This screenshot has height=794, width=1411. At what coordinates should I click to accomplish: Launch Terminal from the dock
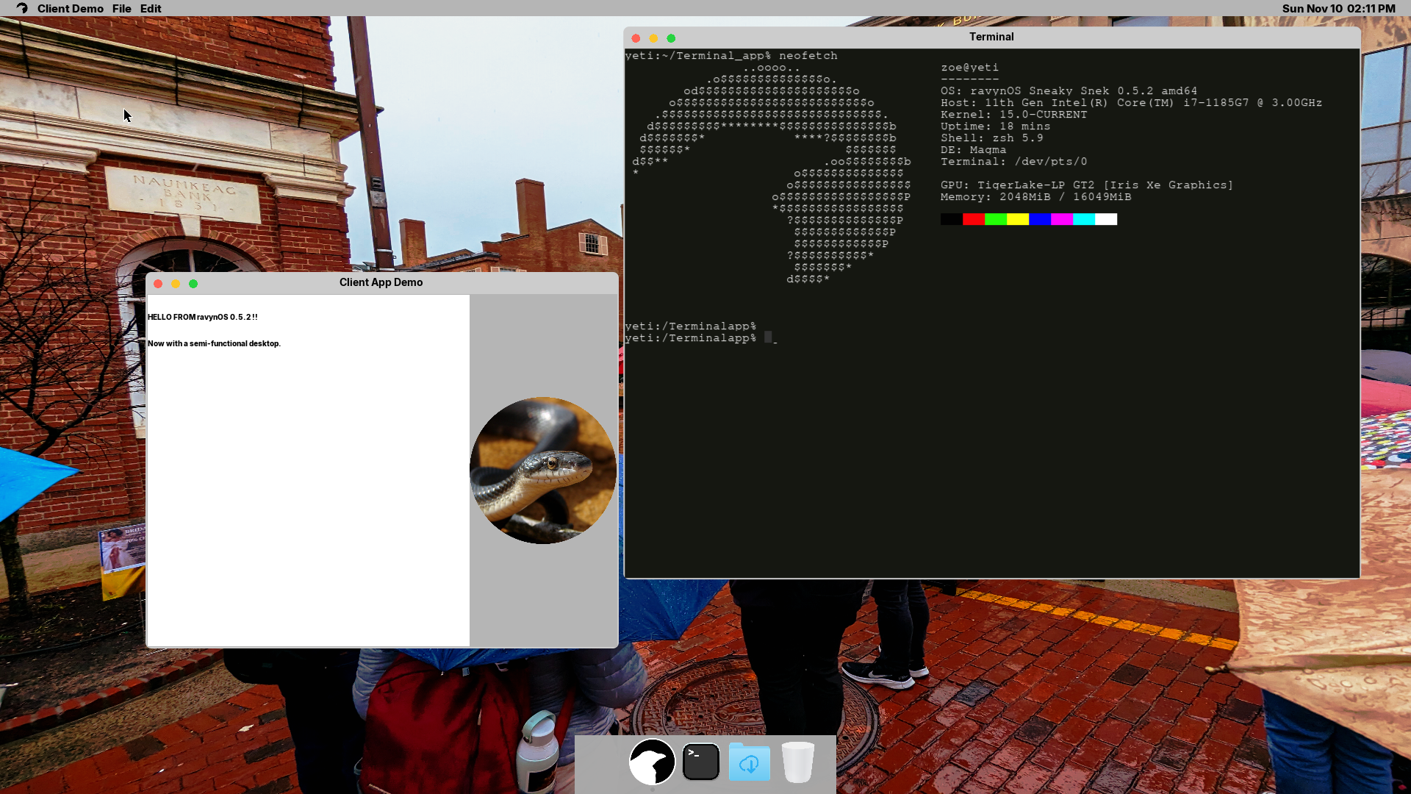pyautogui.click(x=701, y=762)
